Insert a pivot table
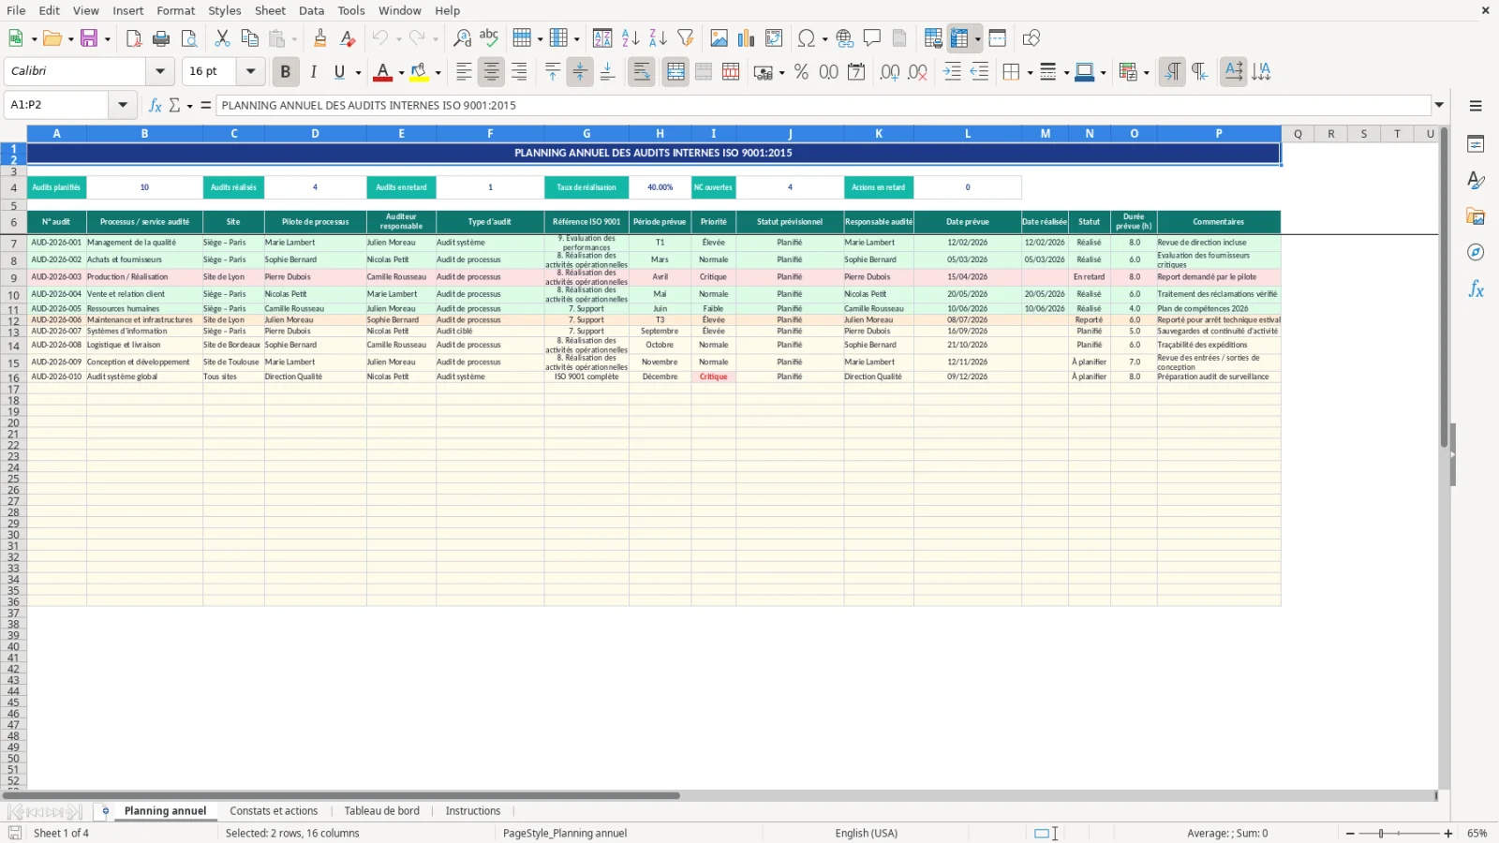This screenshot has width=1499, height=843. [x=774, y=38]
